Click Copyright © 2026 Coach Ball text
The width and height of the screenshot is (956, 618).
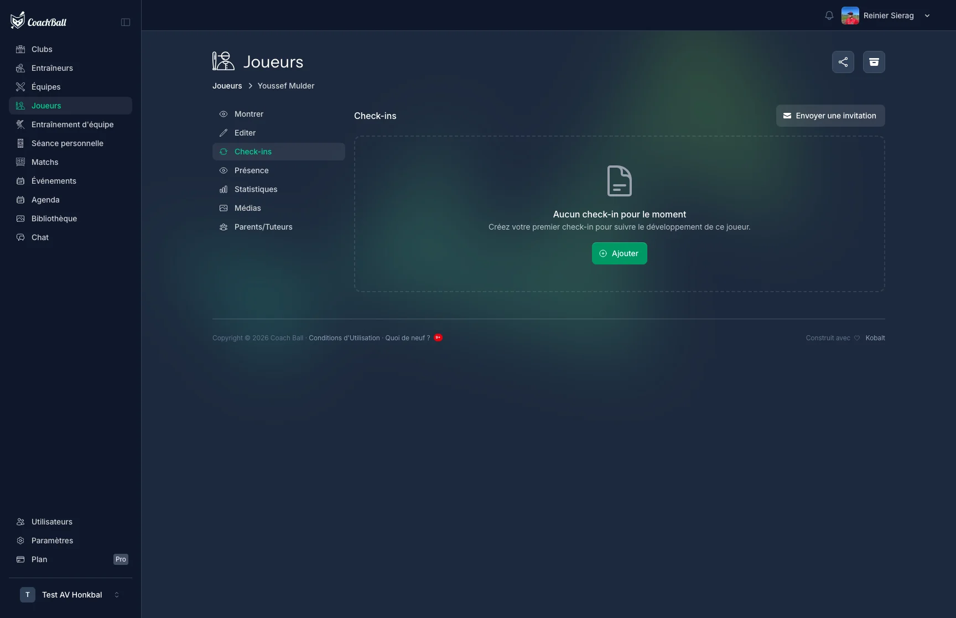(x=258, y=338)
